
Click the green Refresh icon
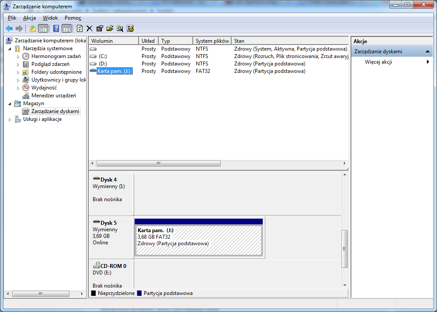(80, 28)
